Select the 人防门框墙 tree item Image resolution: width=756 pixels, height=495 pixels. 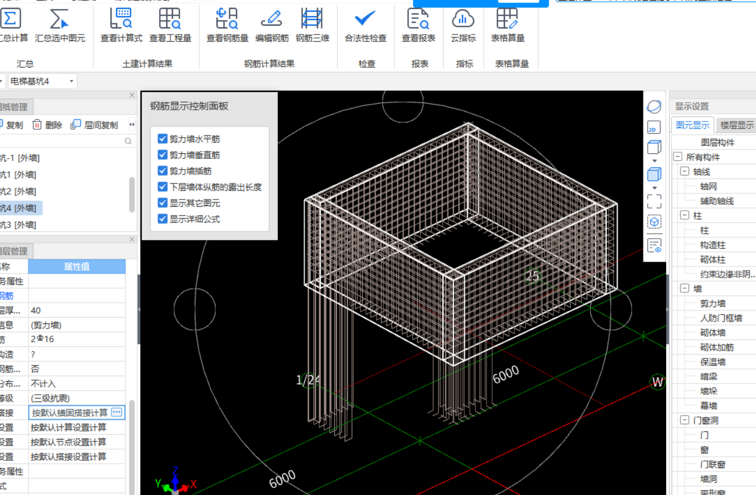click(x=721, y=318)
